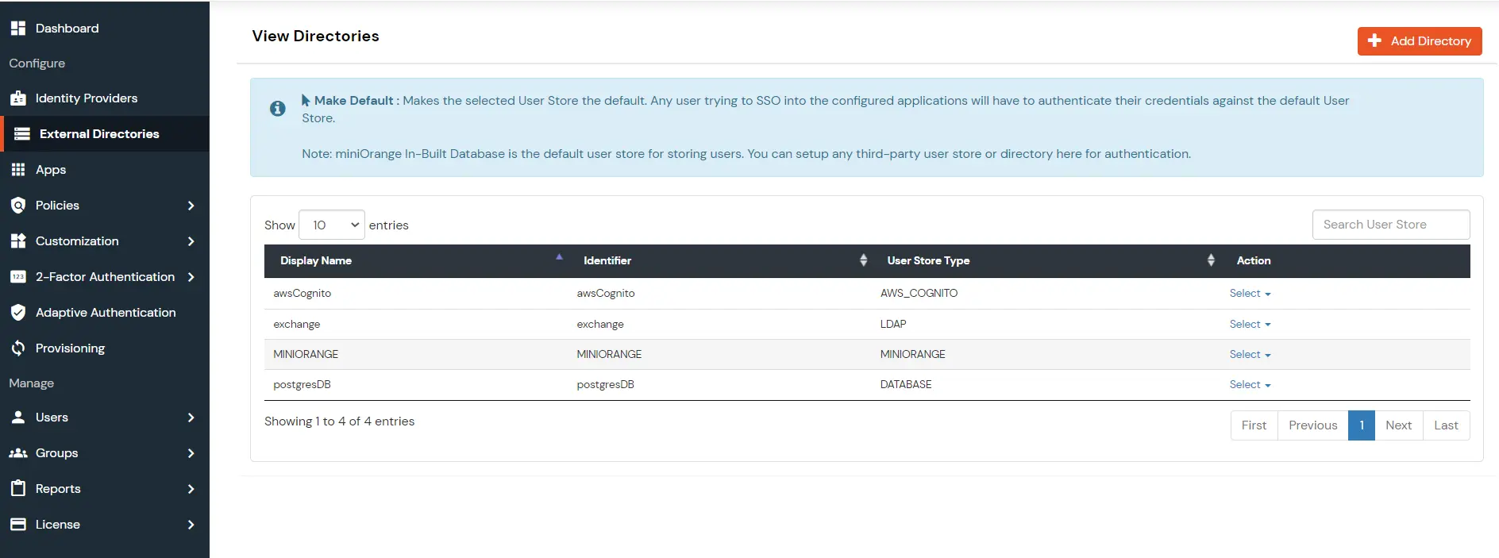This screenshot has width=1499, height=558.
Task: Open Select dropdown for exchange row
Action: (x=1250, y=325)
